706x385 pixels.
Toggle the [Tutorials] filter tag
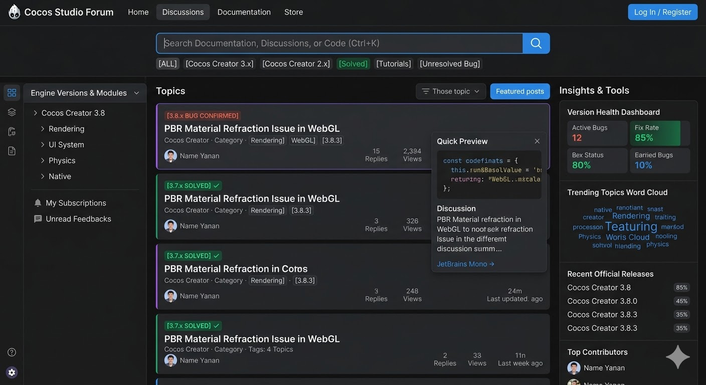click(394, 64)
